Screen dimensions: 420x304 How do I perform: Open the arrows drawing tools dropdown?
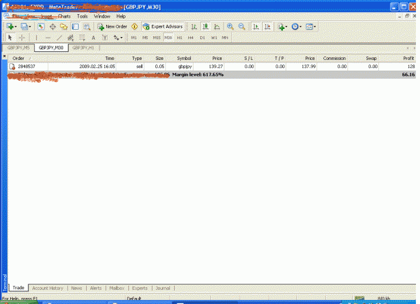[x=118, y=38]
